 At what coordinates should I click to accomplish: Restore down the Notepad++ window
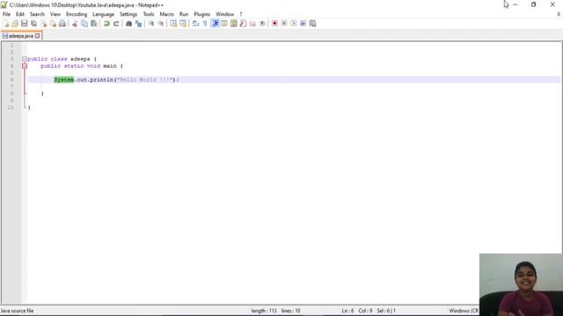click(534, 4)
